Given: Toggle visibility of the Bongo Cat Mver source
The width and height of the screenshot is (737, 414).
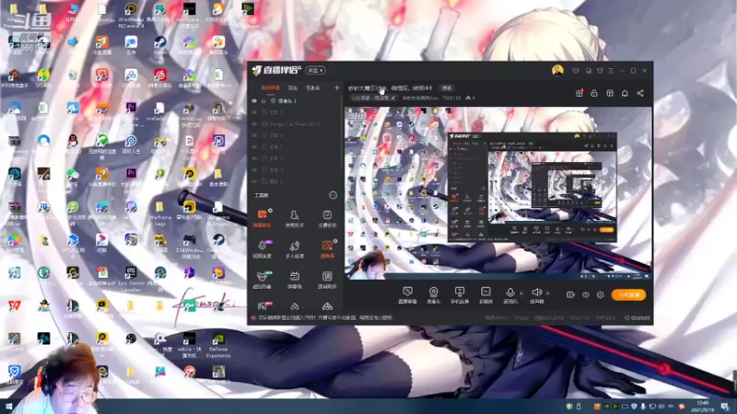Looking at the screenshot, I should point(254,124).
